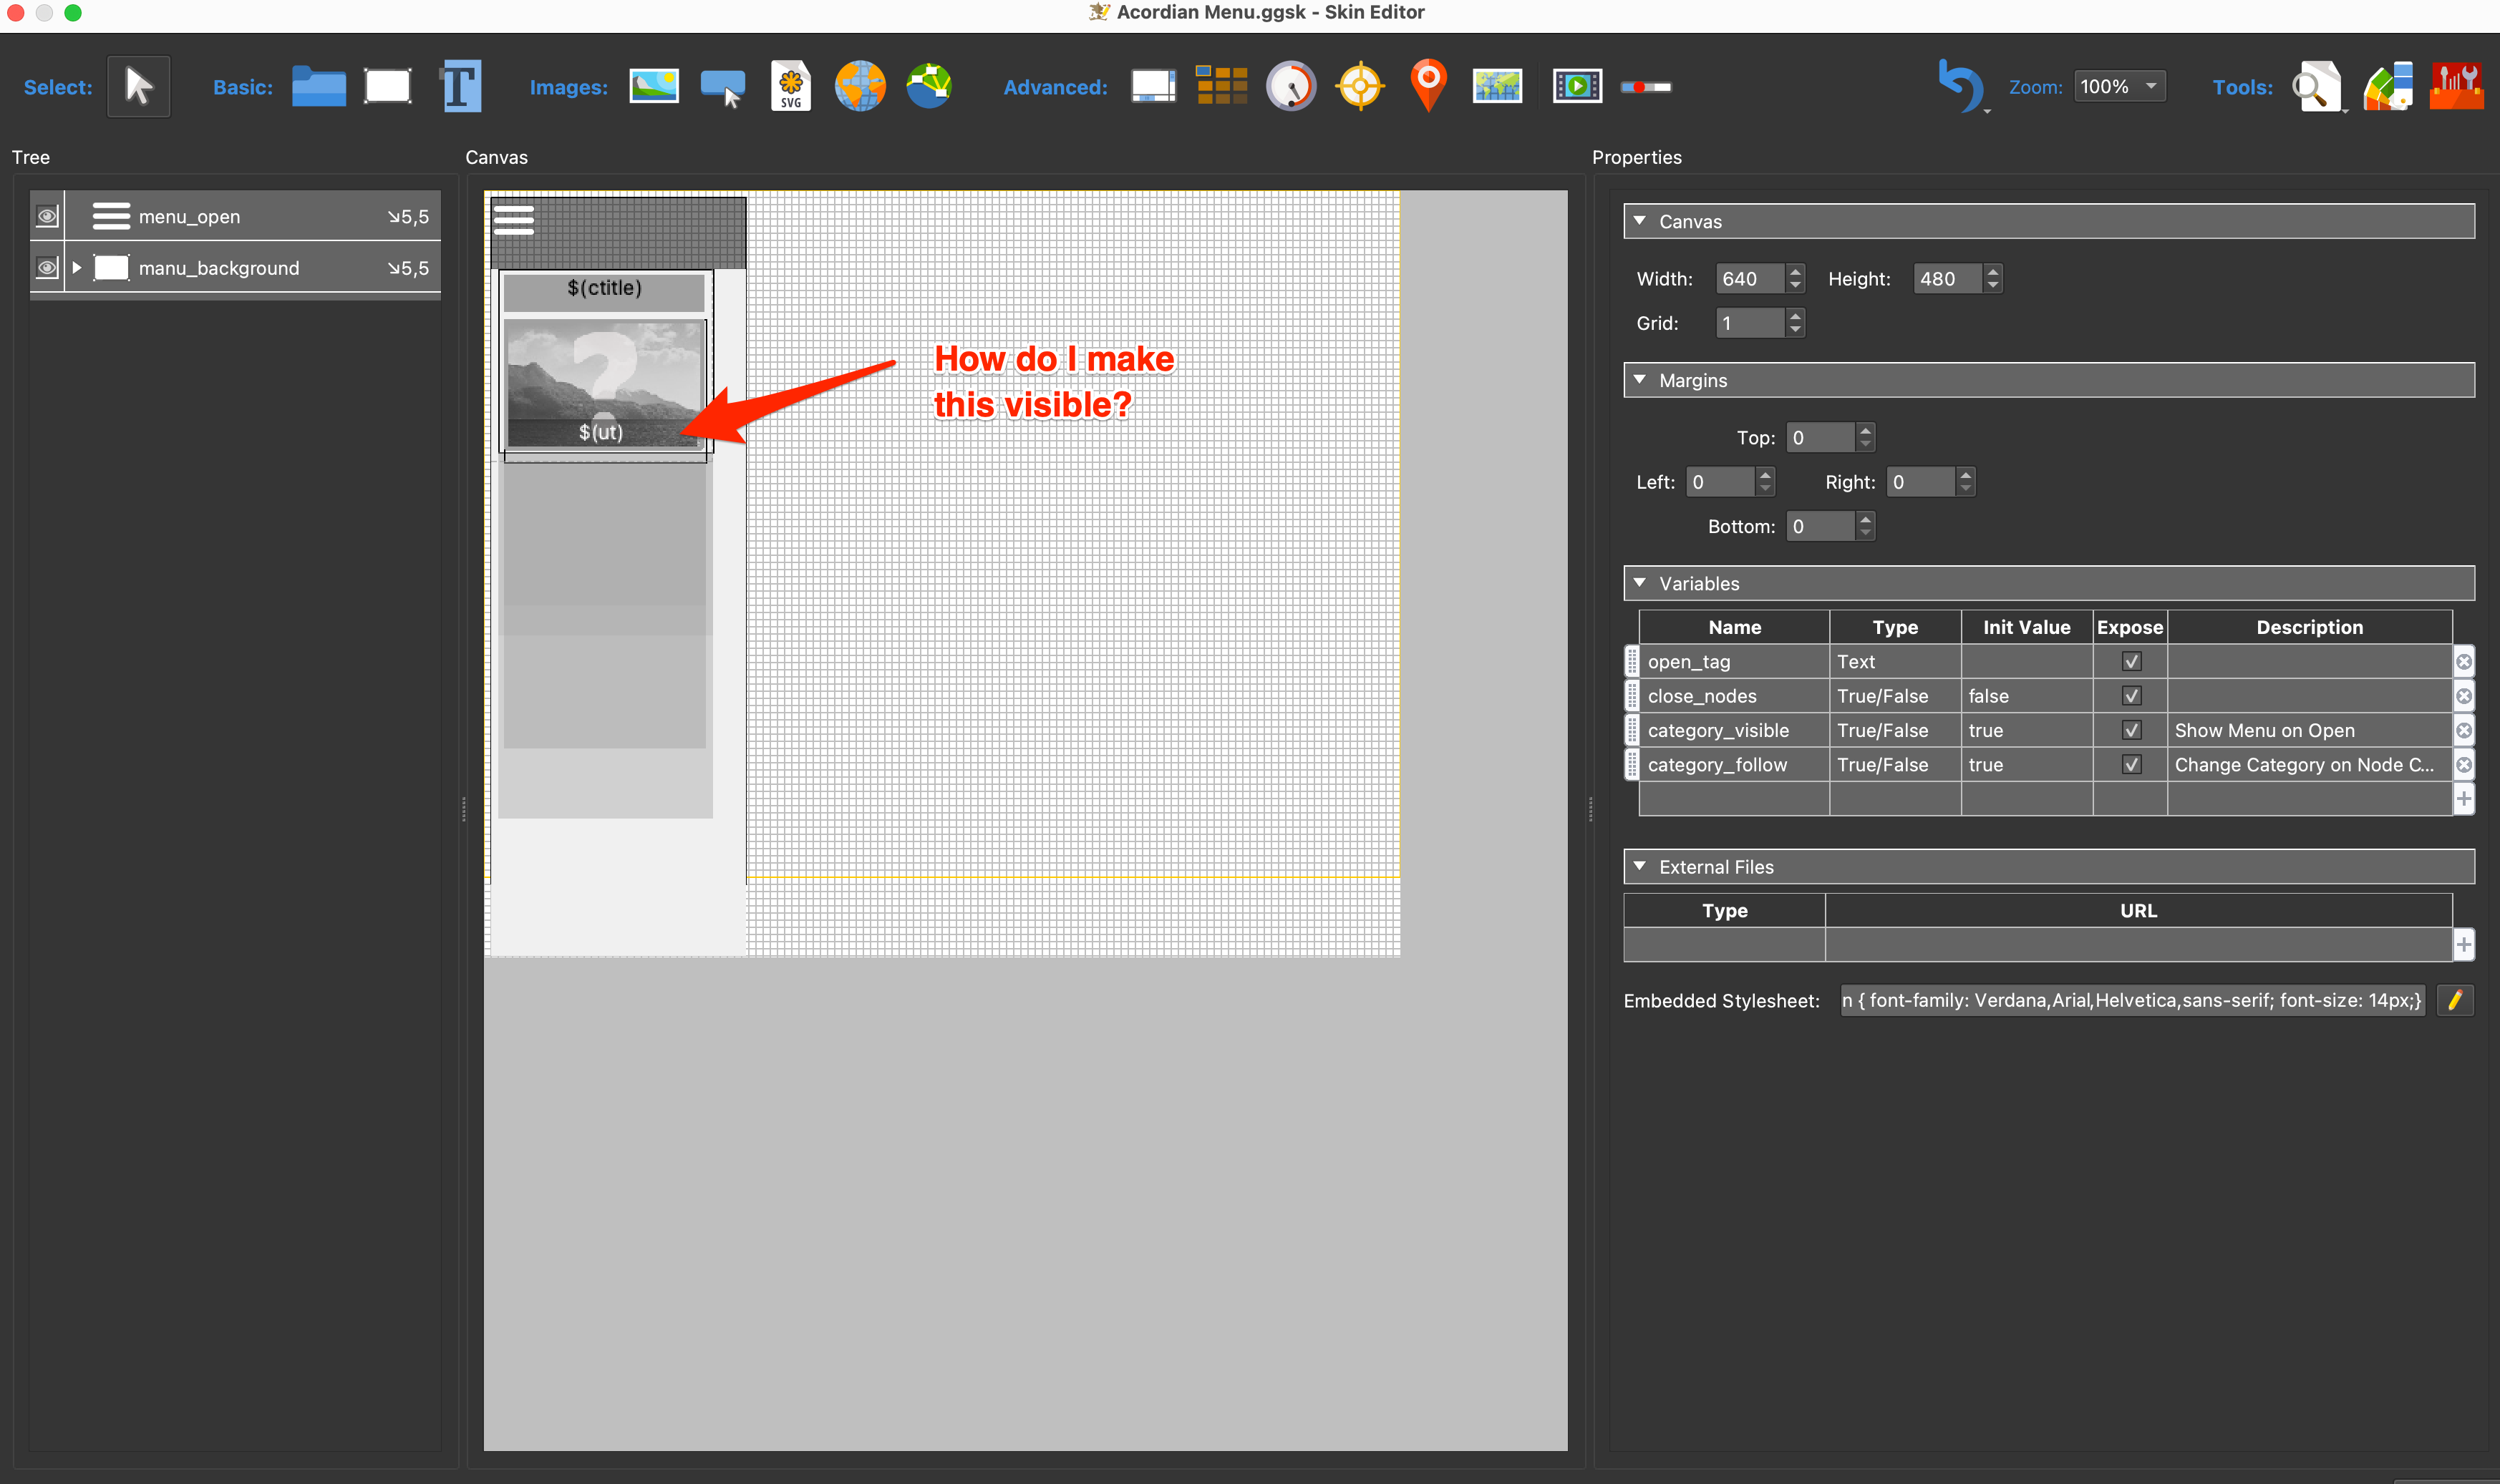Viewport: 2500px width, 1484px height.
Task: Select the SVG insert tool
Action: [792, 85]
